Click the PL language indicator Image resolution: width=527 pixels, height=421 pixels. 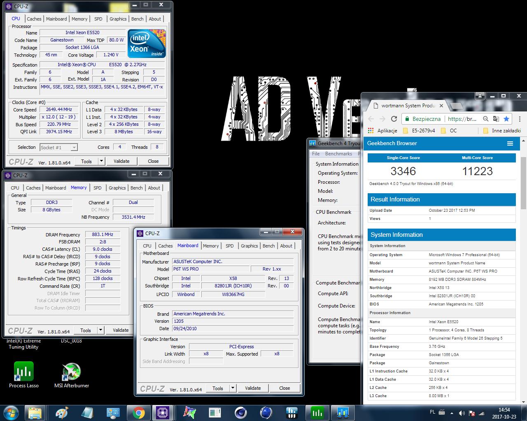432,412
